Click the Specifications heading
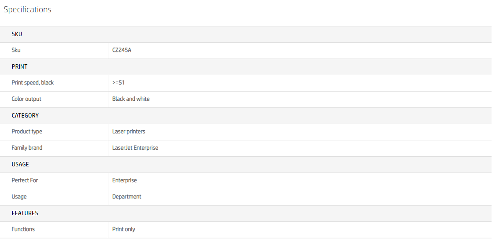492x239 pixels. click(27, 10)
